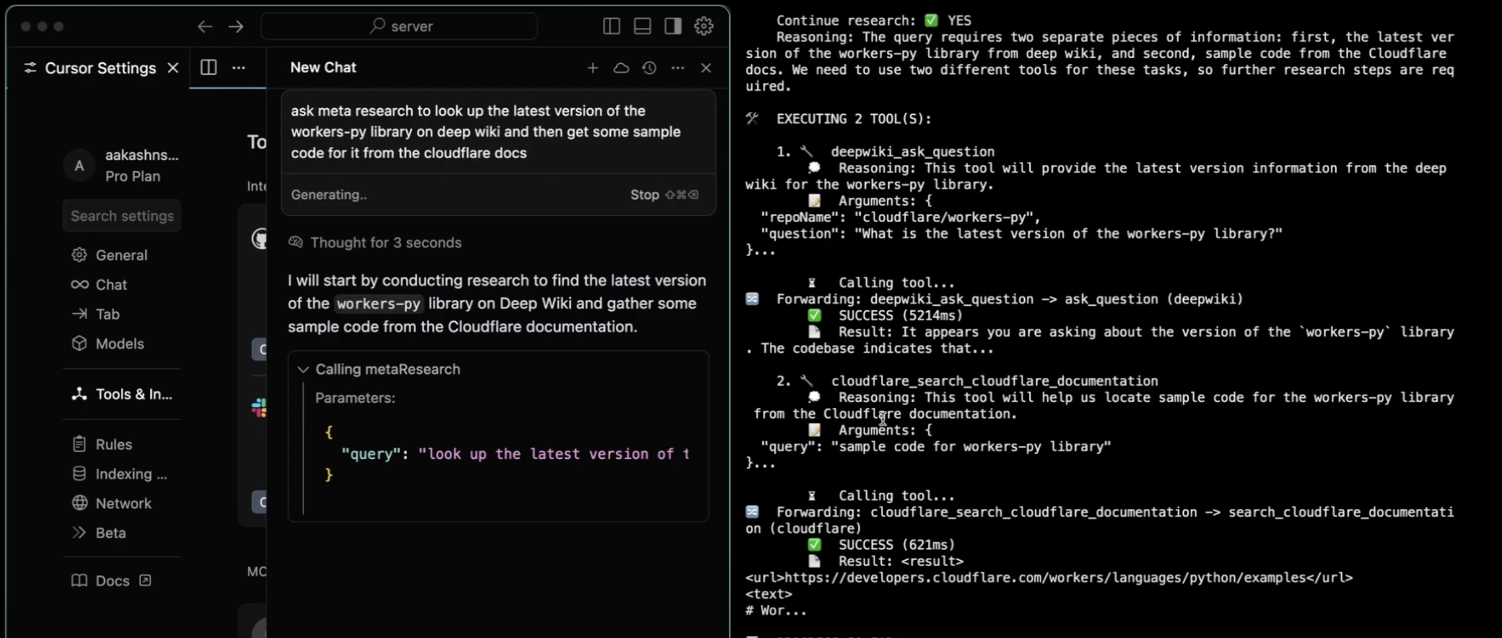Toggle the bottom panel layout icon
This screenshot has width=1502, height=638.
click(642, 26)
